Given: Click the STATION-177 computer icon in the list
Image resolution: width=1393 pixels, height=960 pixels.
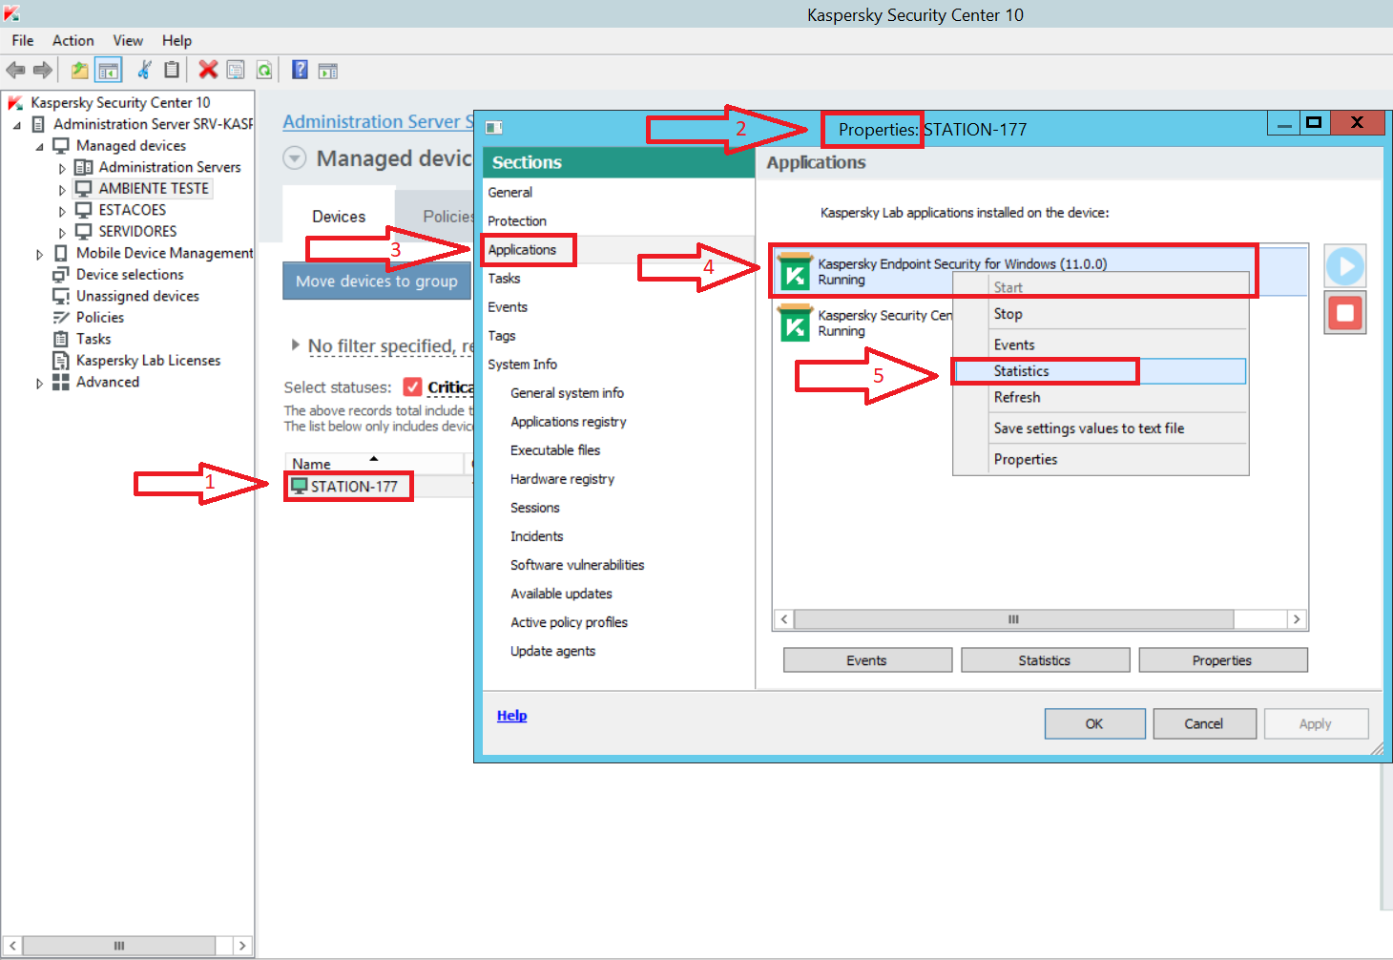Looking at the screenshot, I should point(300,486).
